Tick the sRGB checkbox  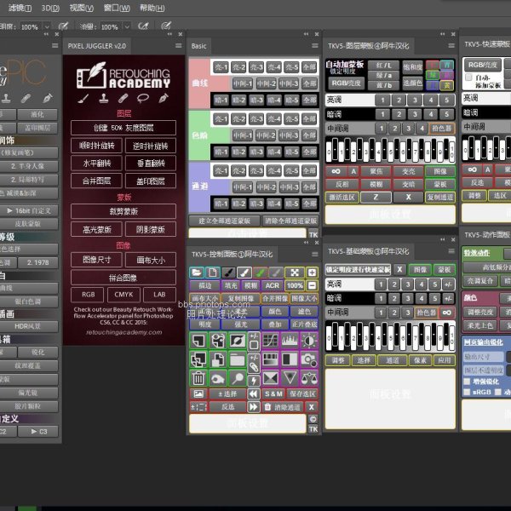[467, 392]
